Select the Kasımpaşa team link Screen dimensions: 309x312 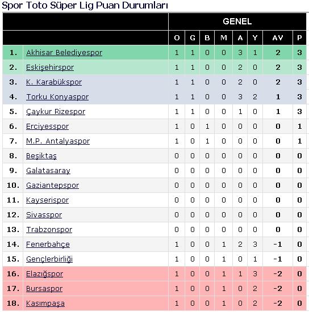coord(45,303)
